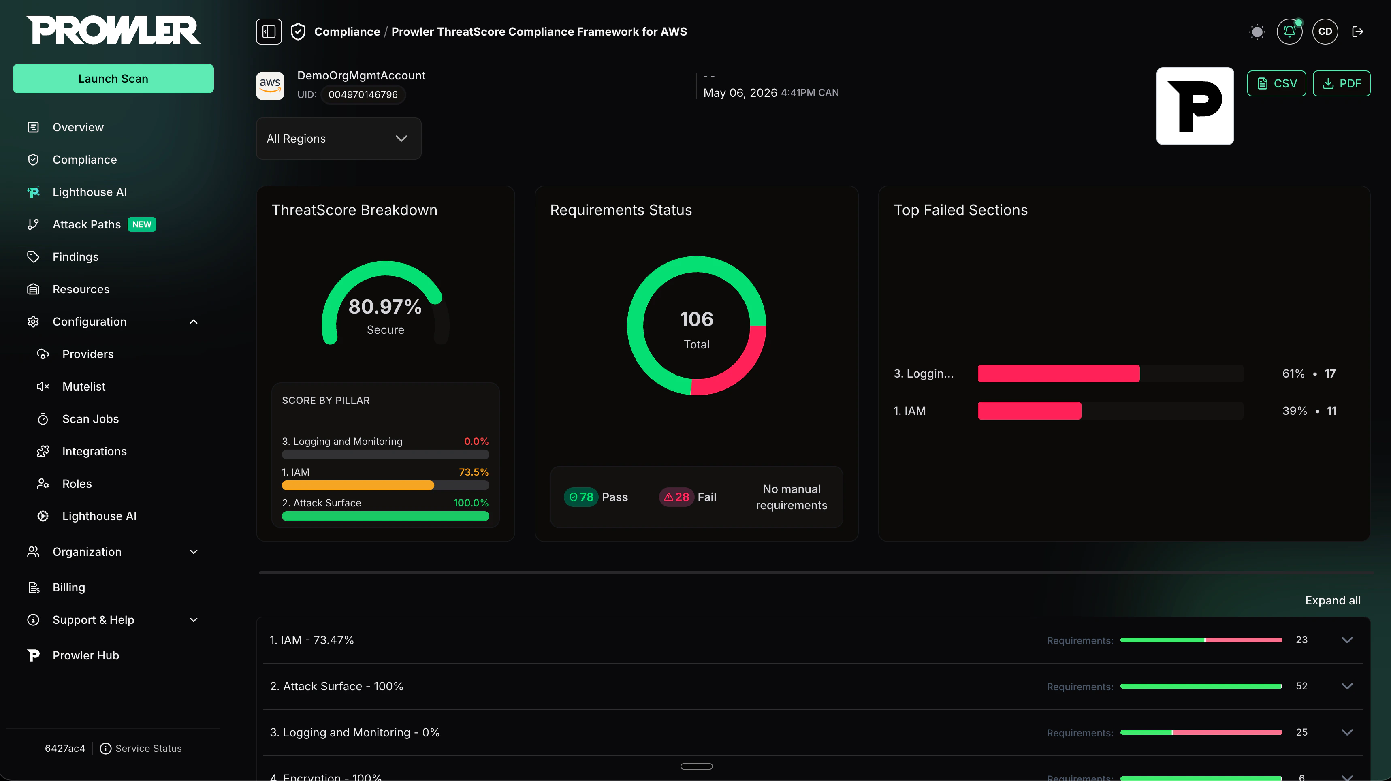Screen dimensions: 1391x781
Task: Expand the Organization menu chevron
Action: point(194,551)
